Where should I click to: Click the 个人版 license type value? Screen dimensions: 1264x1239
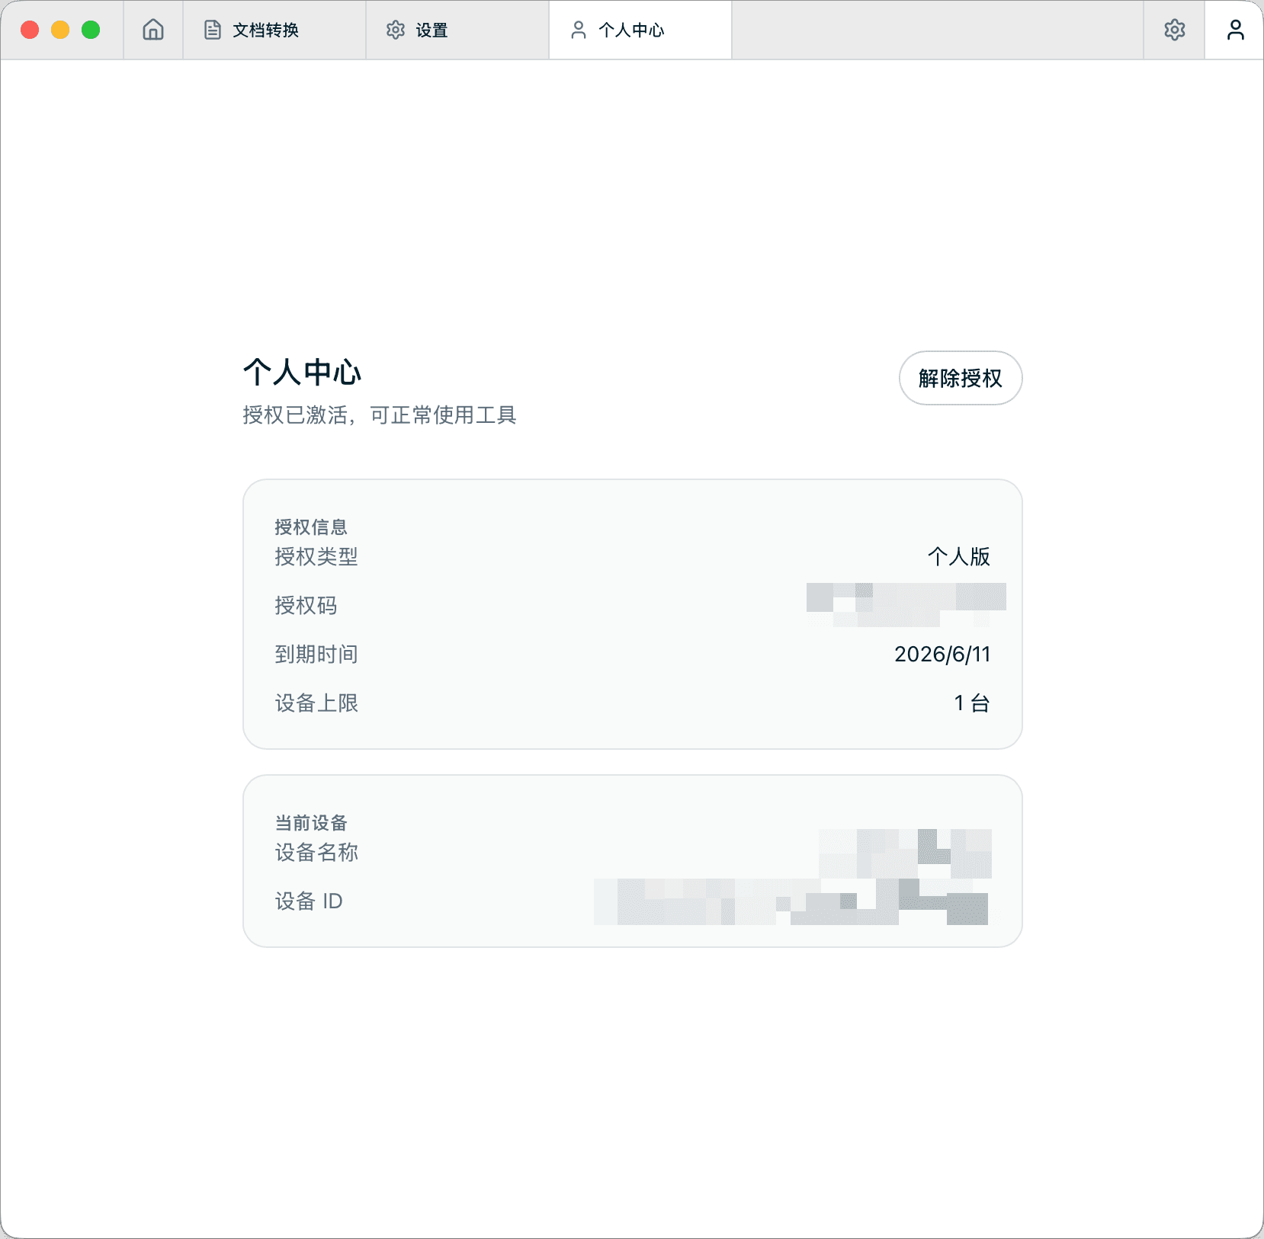[x=959, y=557]
